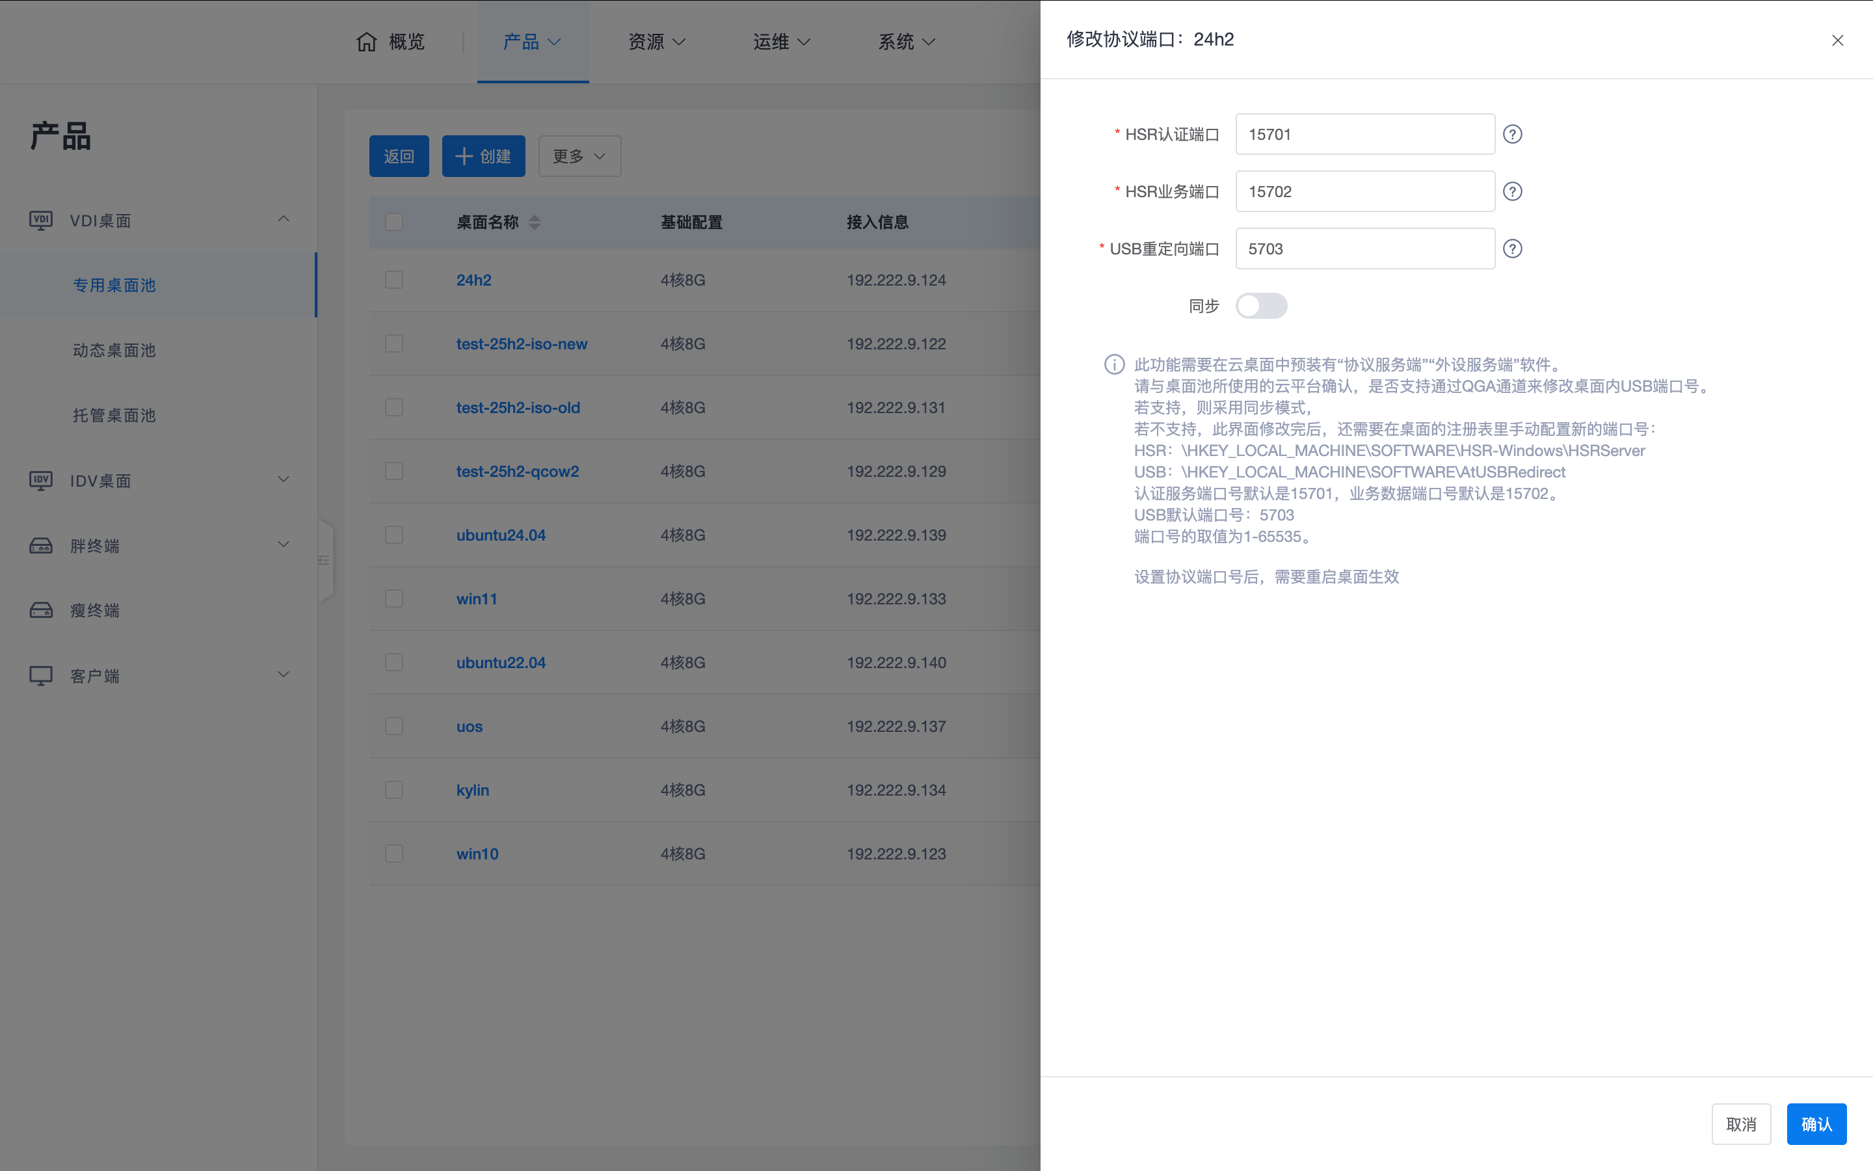Click the home icon next to 概览
The image size is (1873, 1171).
coord(366,42)
